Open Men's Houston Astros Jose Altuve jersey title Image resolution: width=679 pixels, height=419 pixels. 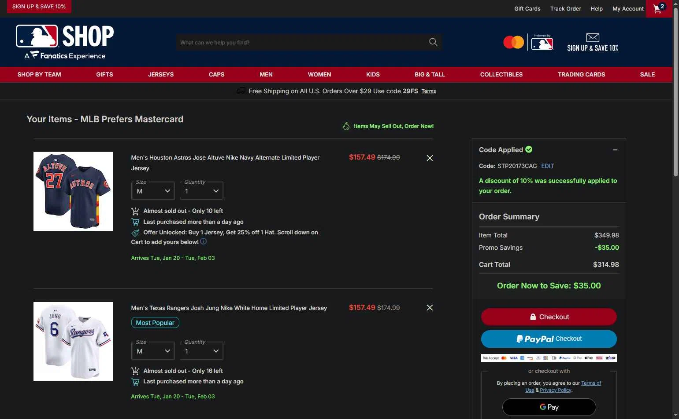[225, 163]
